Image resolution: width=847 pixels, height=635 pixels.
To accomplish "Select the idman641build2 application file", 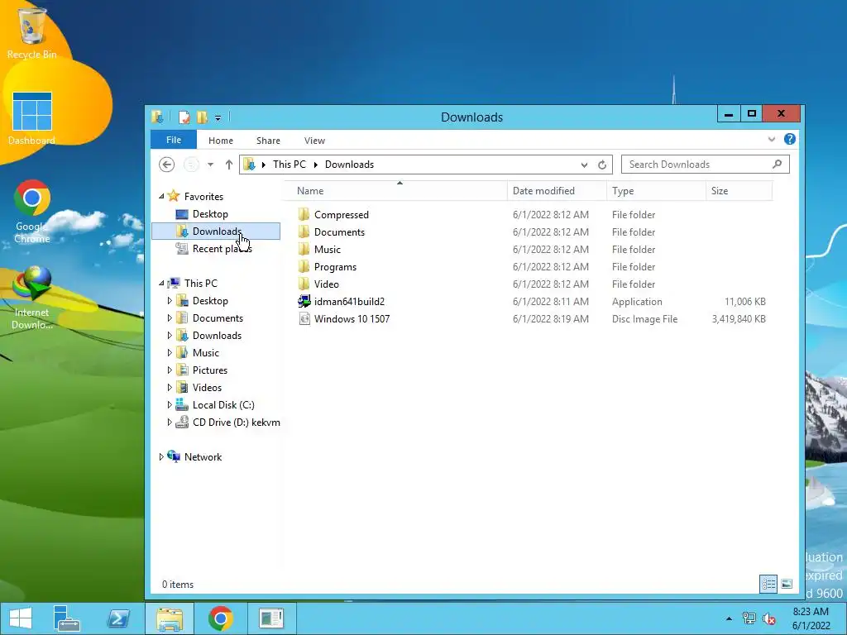I will (349, 301).
